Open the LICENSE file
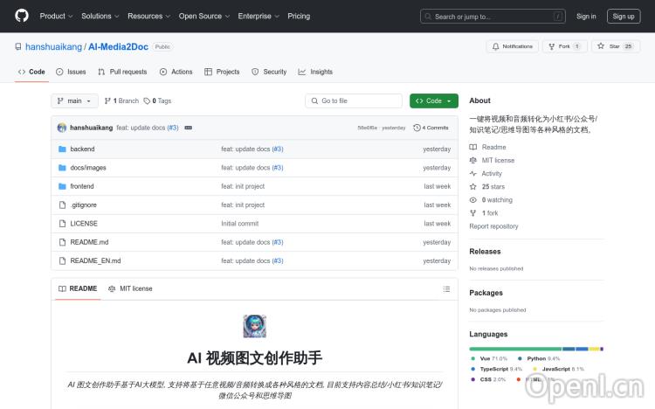Viewport: 655px width, 409px height. (x=84, y=224)
